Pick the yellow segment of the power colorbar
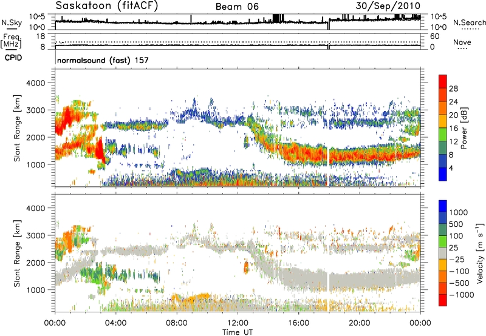 (x=443, y=121)
